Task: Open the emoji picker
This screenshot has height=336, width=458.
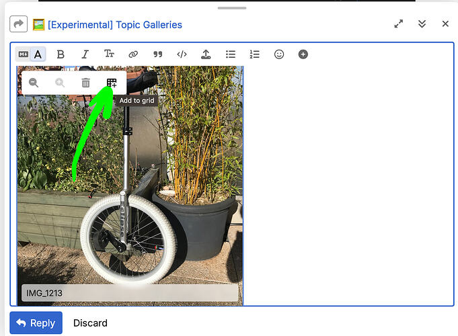Action: pyautogui.click(x=279, y=54)
